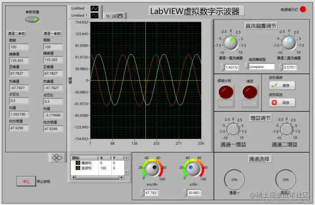
Task: Click the 通道一参数 周期 field 100
Action: point(53,47)
